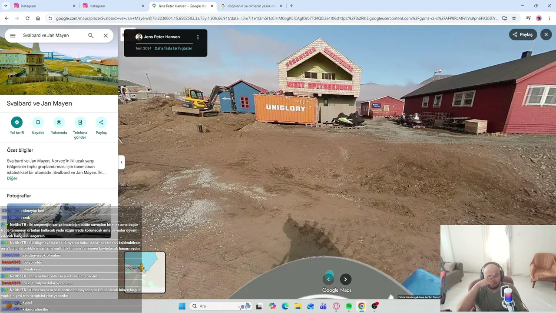The image size is (556, 313).
Task: Click the Ara taskbar search box
Action: tap(221, 306)
